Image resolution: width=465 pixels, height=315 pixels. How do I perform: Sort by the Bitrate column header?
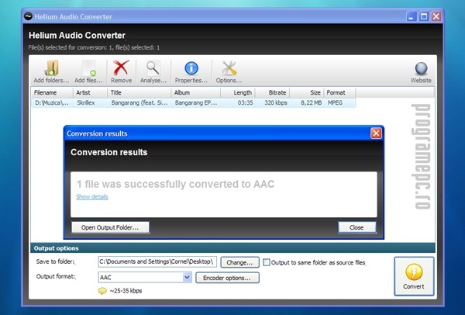point(272,92)
